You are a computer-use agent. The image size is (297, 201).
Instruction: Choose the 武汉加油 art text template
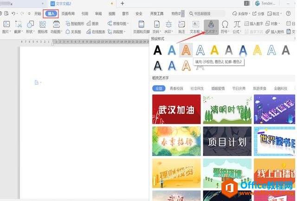[x=176, y=109]
